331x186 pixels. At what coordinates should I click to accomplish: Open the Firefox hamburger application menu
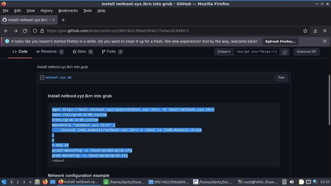tap(325, 31)
